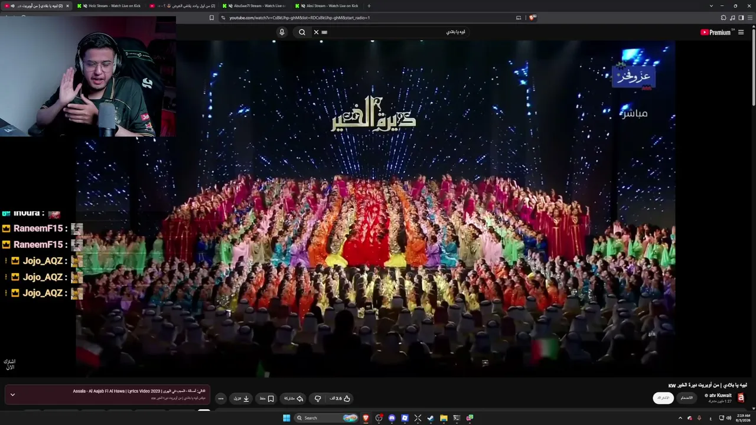Switch to the AbuSwe7l Stream Kick tab

click(x=255, y=6)
